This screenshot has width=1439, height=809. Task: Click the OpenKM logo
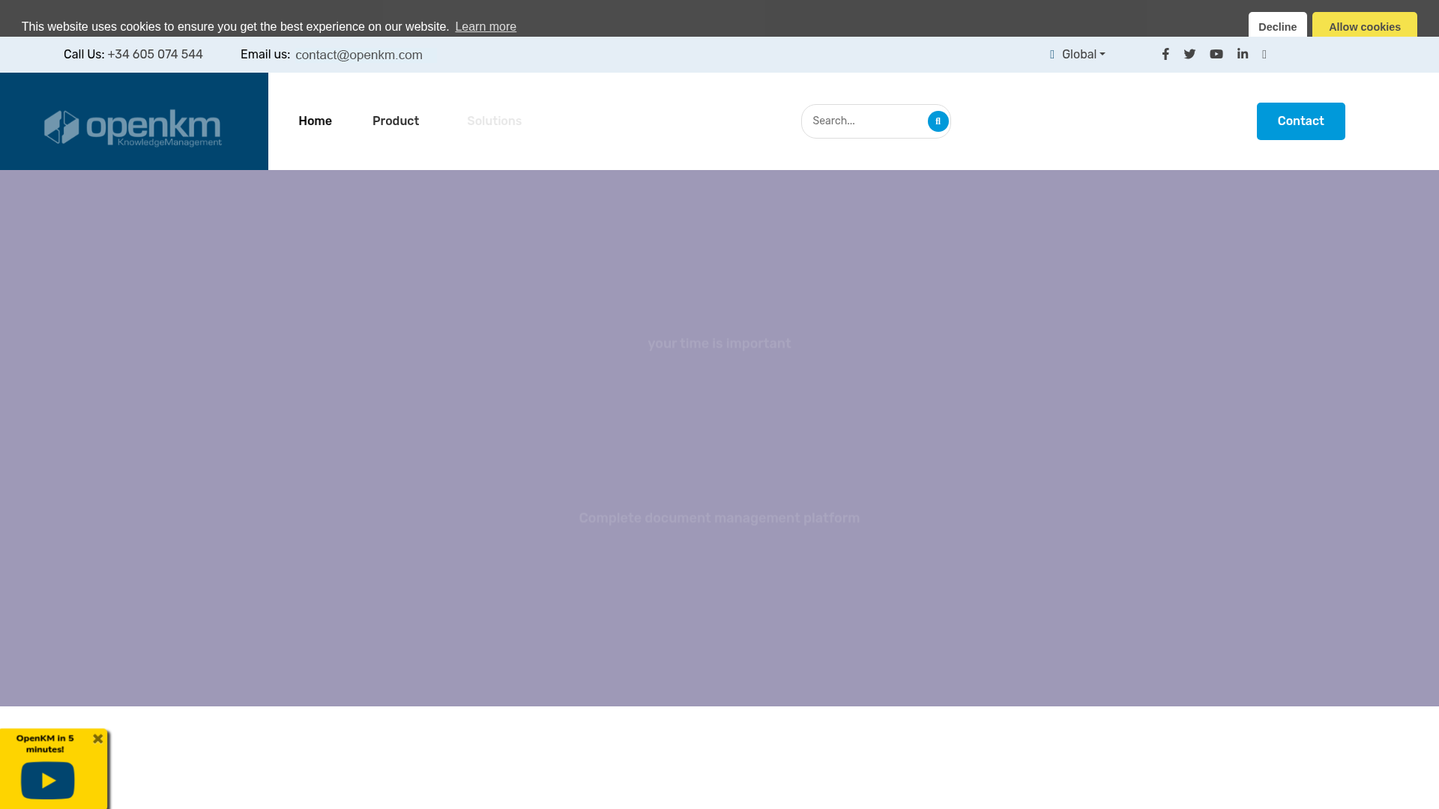[133, 126]
